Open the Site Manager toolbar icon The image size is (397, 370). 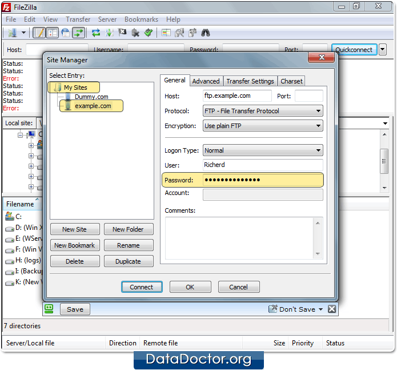pos(13,33)
